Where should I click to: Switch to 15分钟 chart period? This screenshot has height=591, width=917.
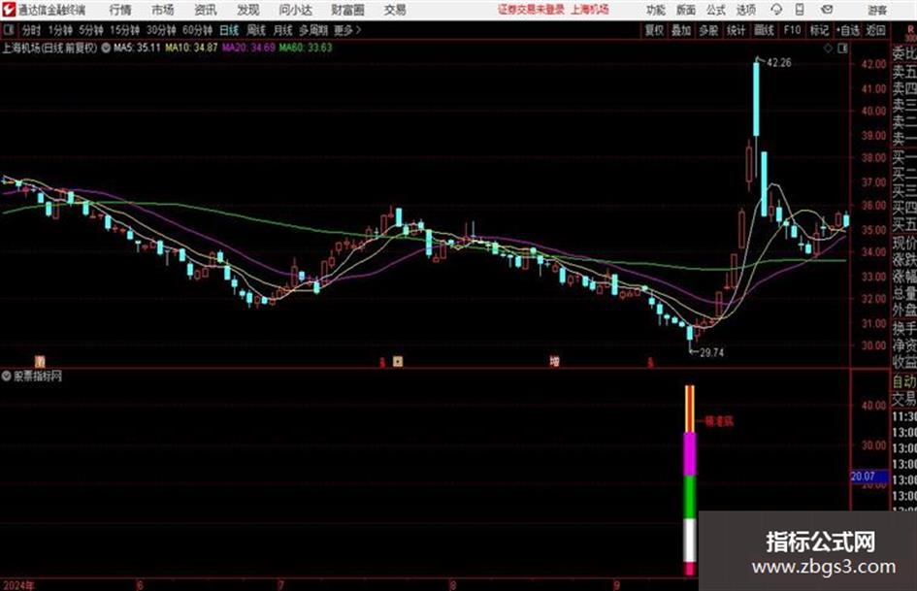pos(124,30)
